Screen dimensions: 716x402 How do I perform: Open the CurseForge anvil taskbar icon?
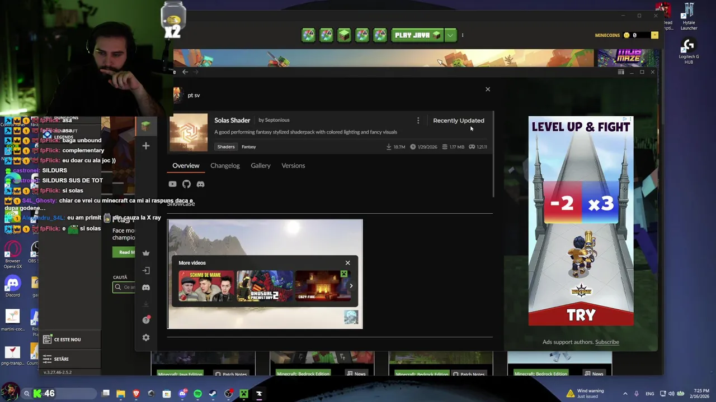pyautogui.click(x=259, y=394)
